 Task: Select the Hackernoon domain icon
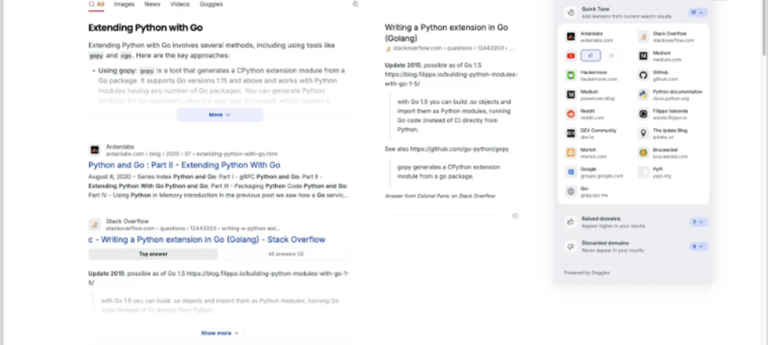pyautogui.click(x=571, y=76)
